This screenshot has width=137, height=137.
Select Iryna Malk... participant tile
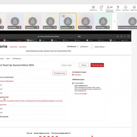[15, 21]
